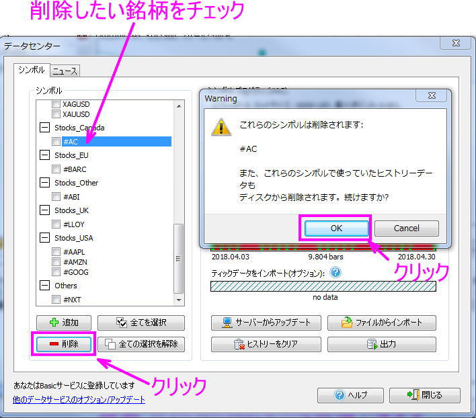
Task: Click ヒストリーをクリア (Clear History) button
Action: (266, 344)
